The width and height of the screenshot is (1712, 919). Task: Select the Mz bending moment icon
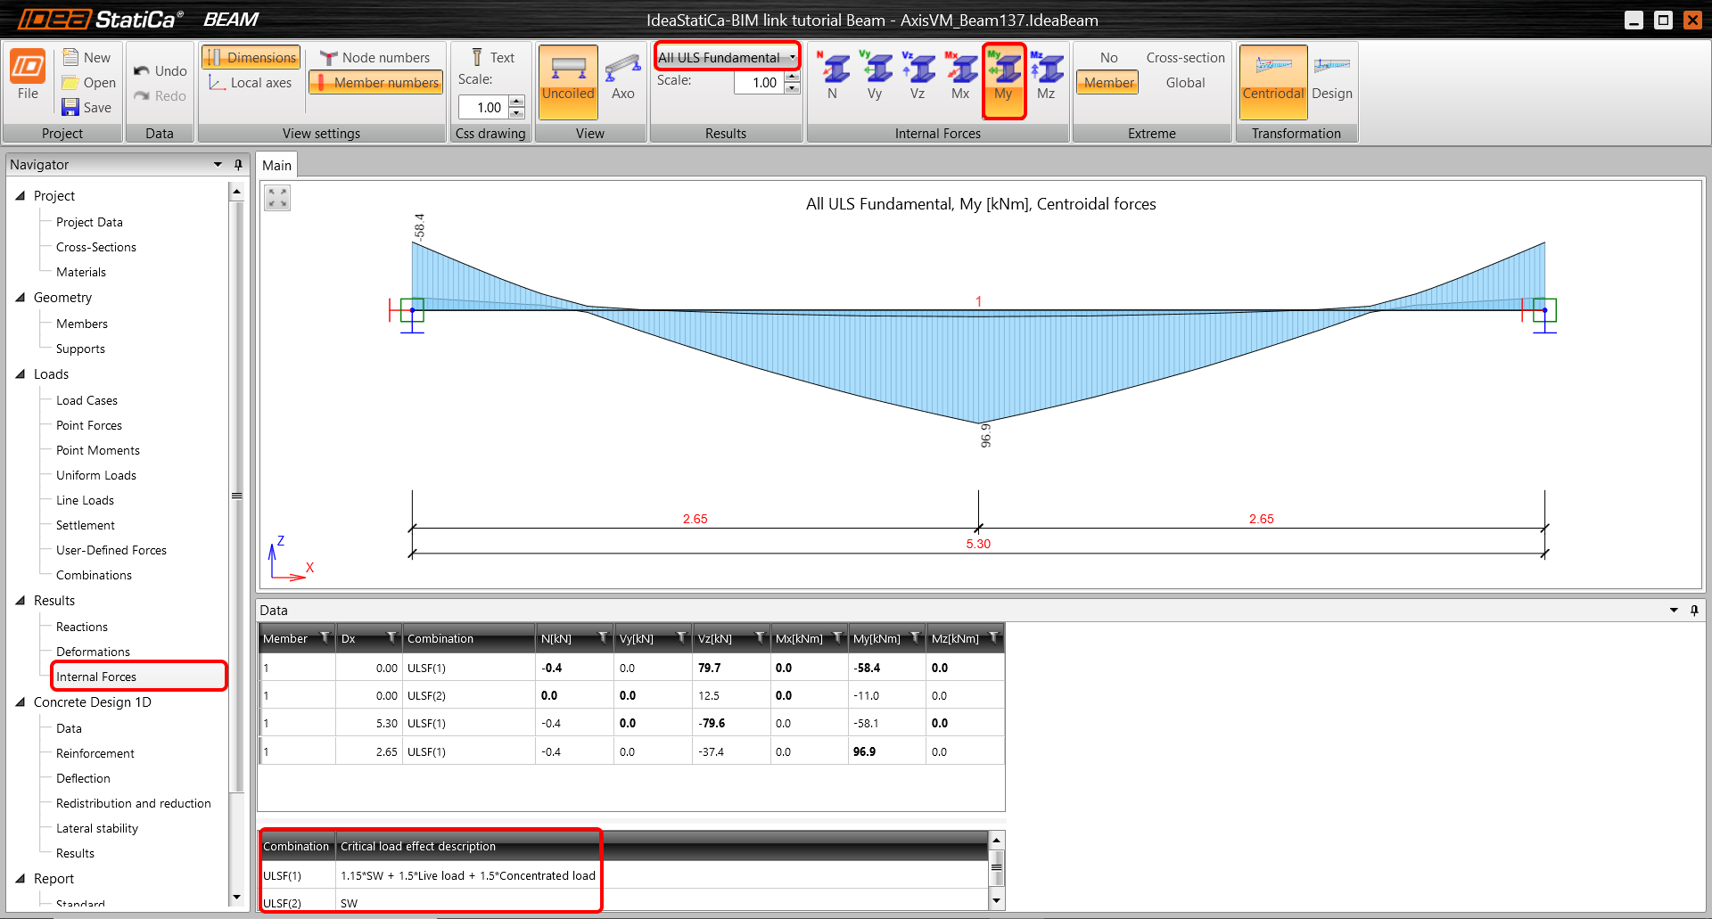tap(1046, 75)
